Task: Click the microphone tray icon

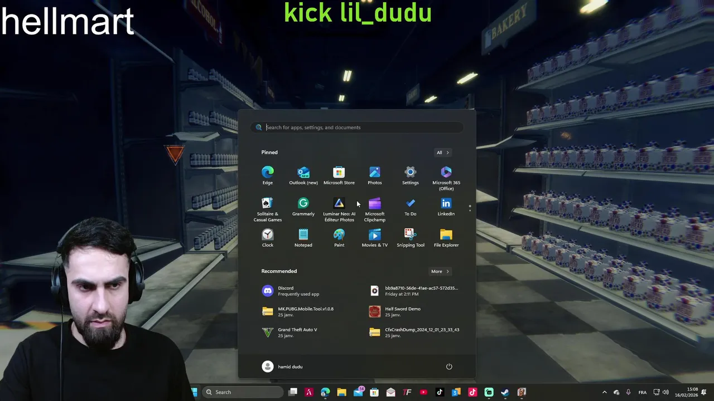Action: [628, 392]
